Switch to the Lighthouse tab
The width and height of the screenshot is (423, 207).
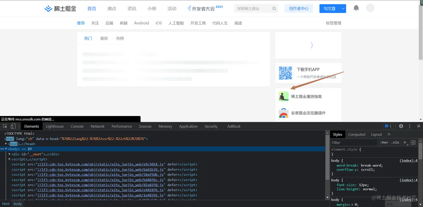pos(55,126)
